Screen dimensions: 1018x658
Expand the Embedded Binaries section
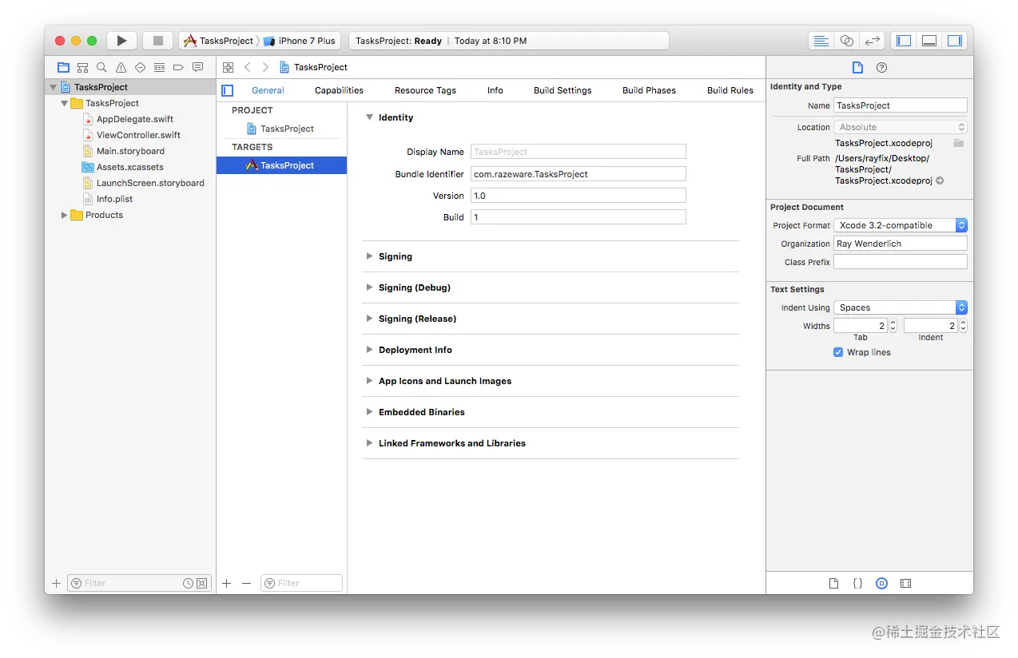coord(369,412)
